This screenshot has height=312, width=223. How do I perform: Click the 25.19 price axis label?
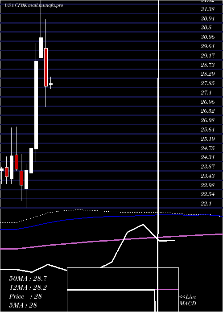point(208,139)
